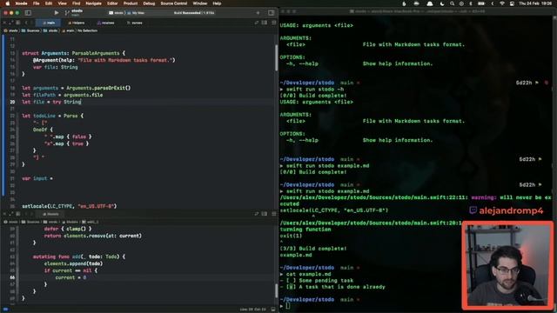This screenshot has height=313, width=557.
Task: Toggle the debug area button in status bar
Action: coord(272,310)
